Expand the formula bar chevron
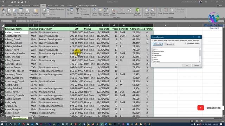225x126 pixels. click(x=224, y=21)
